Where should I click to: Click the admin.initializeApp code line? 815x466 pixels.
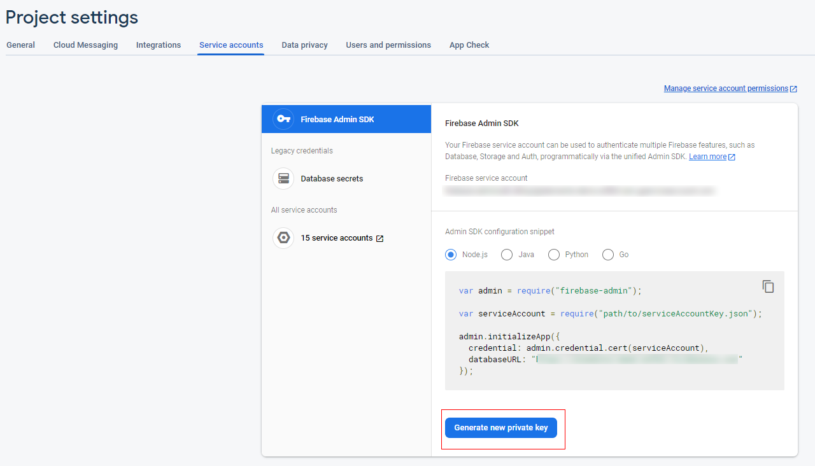pyautogui.click(x=509, y=337)
